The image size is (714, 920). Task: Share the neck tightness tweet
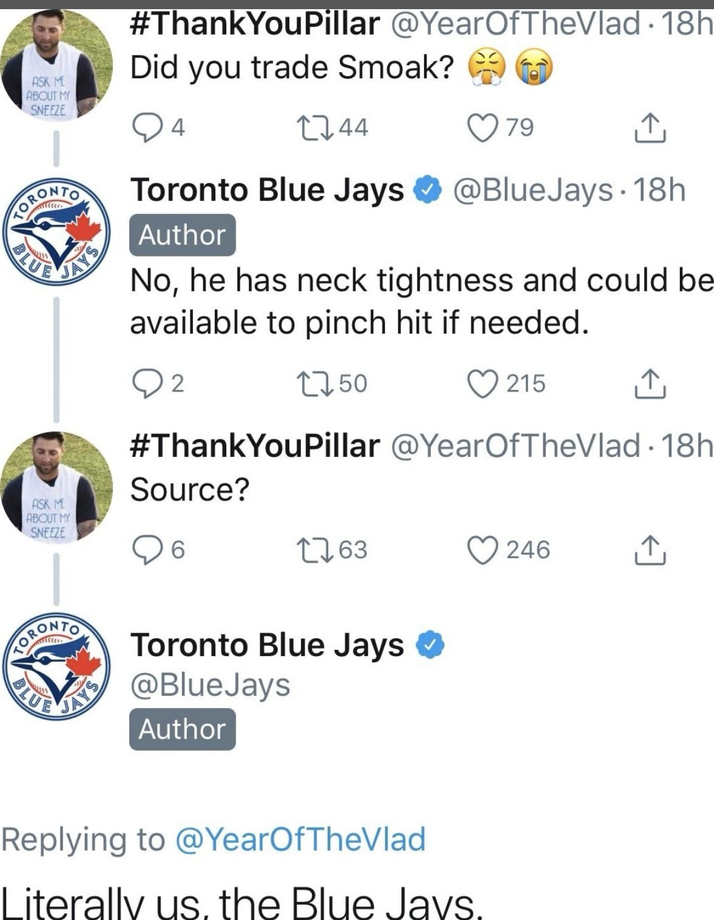click(649, 384)
